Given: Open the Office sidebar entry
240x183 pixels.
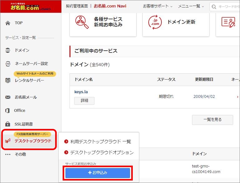Looking at the screenshot, I should click(20, 111).
